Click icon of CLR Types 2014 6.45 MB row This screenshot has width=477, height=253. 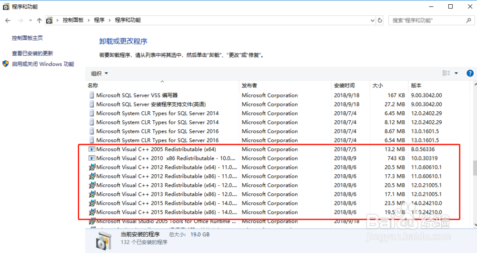click(92, 113)
